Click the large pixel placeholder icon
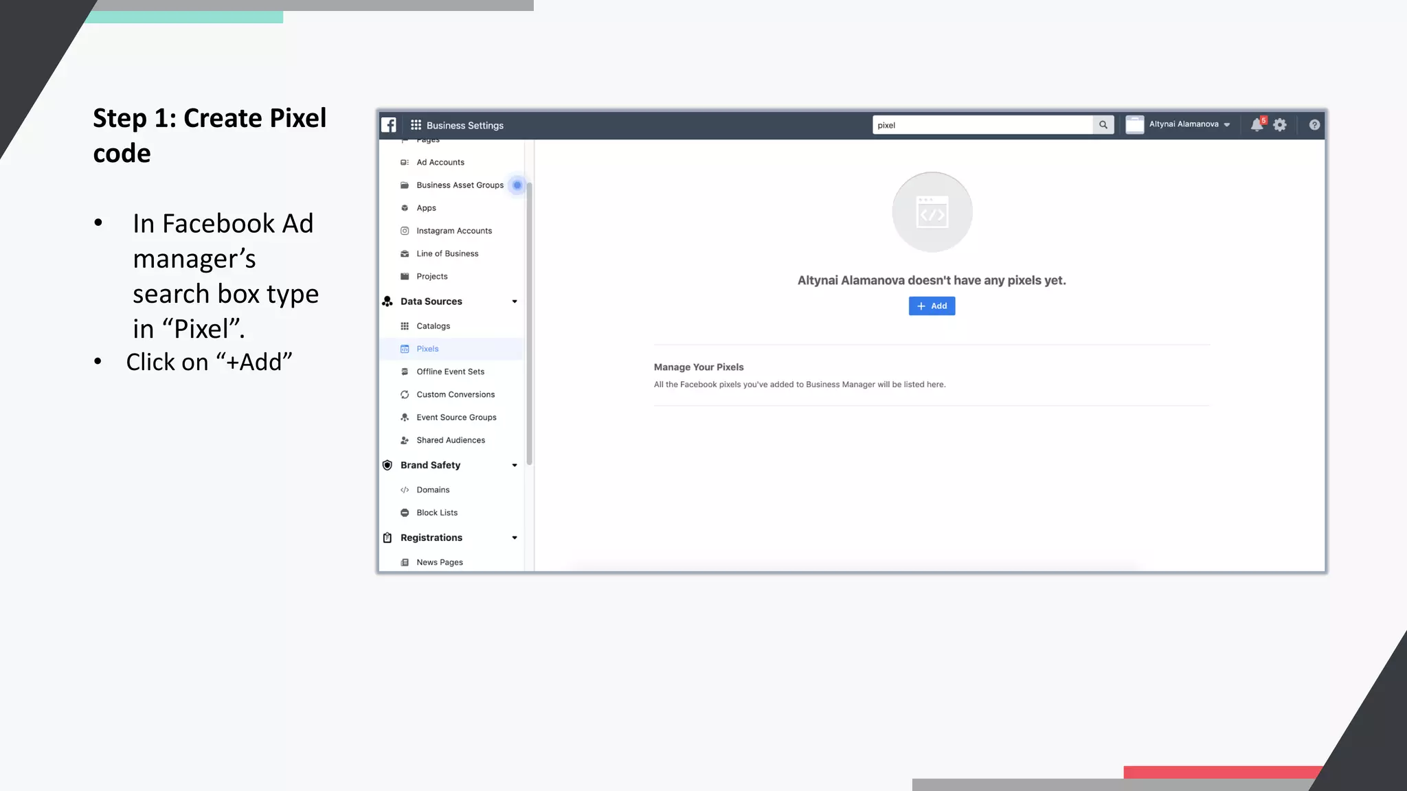The height and width of the screenshot is (791, 1407). 932,212
